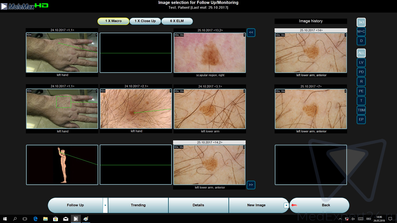Click the previous page << arrow button

pyautogui.click(x=251, y=33)
